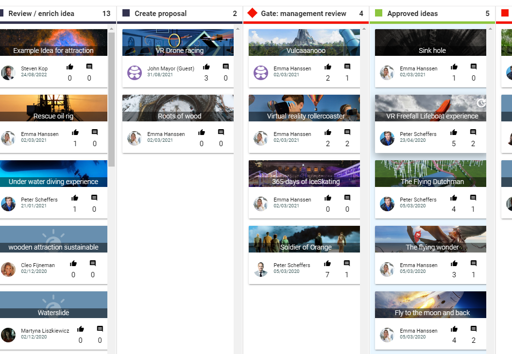Click clock icon on VR Freefall Lifeboat
Viewport: 512px width, 354px height.
480,103
